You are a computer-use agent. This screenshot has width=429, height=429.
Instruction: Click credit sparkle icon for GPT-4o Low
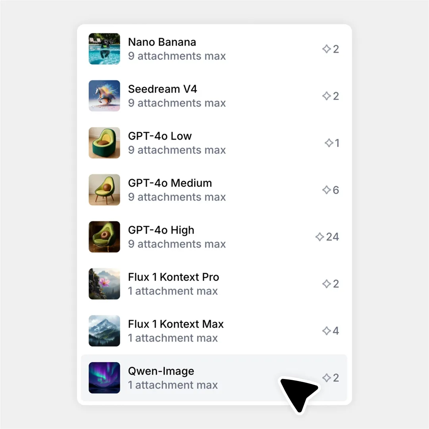point(329,143)
